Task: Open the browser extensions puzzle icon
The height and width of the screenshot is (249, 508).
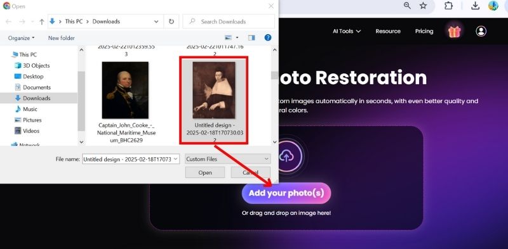Action: point(448,6)
